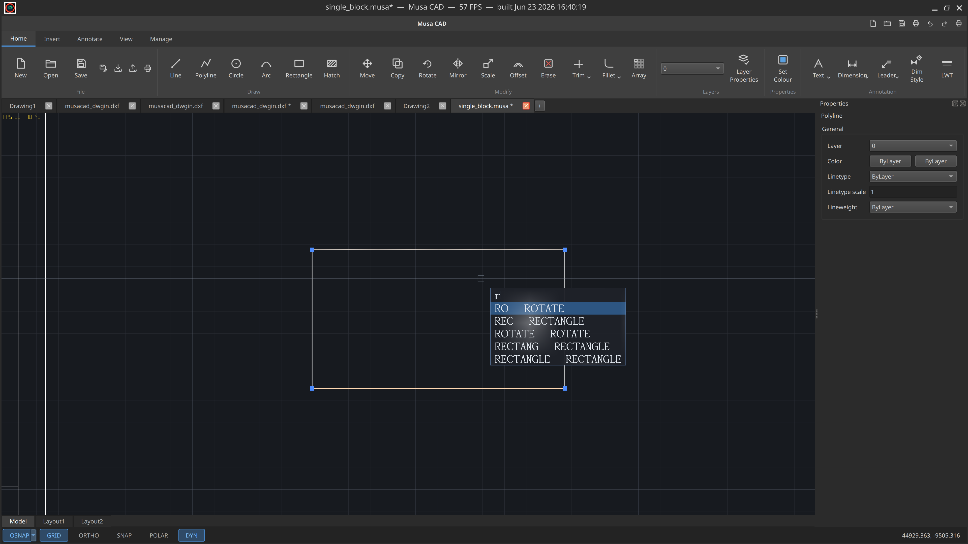Viewport: 968px width, 544px height.
Task: Select the Polyline draw tool
Action: (x=205, y=68)
